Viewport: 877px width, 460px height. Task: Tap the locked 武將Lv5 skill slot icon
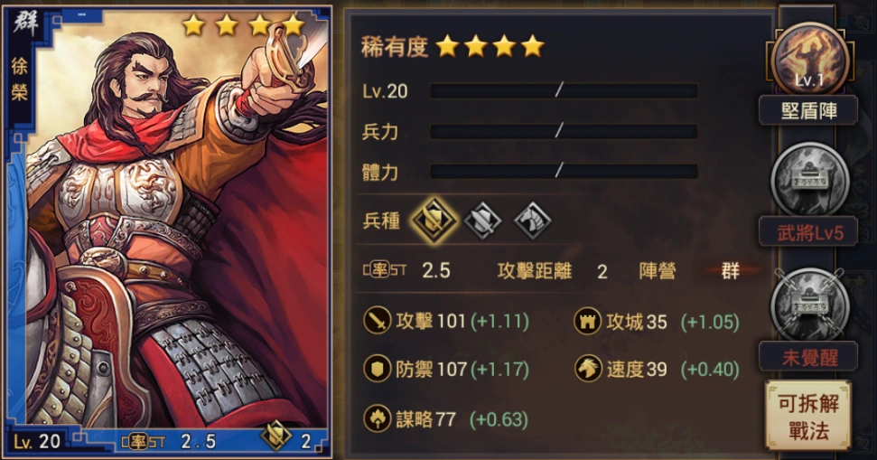coord(809,180)
